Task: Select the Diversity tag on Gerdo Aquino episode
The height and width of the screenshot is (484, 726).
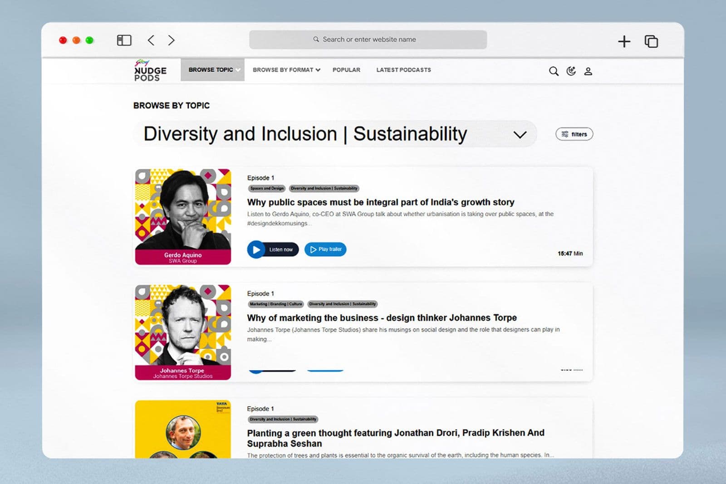Action: point(324,188)
